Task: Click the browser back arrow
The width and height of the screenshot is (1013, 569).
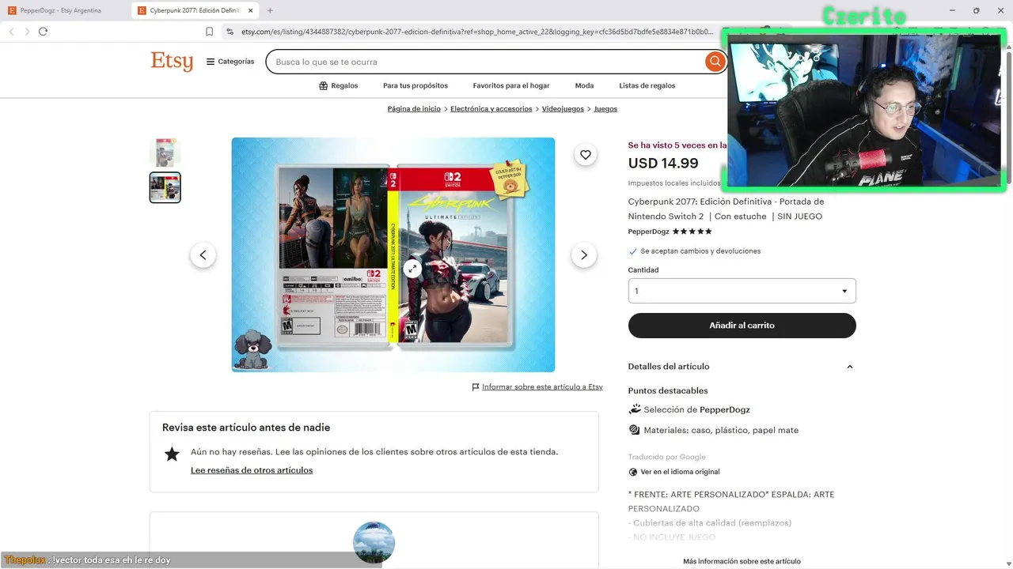Action: point(12,32)
